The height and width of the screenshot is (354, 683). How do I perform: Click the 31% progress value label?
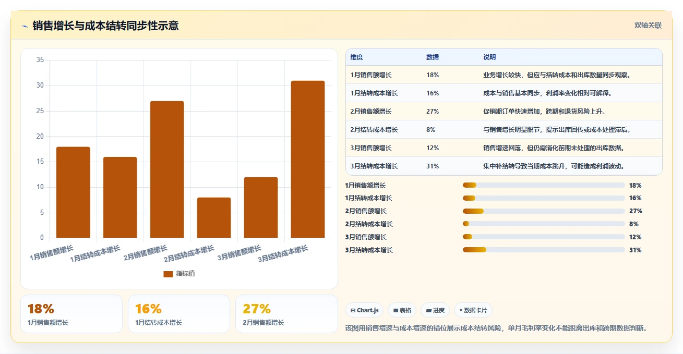click(x=635, y=250)
